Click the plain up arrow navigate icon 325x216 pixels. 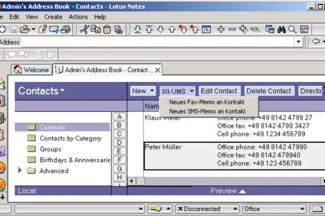pyautogui.click(x=172, y=29)
